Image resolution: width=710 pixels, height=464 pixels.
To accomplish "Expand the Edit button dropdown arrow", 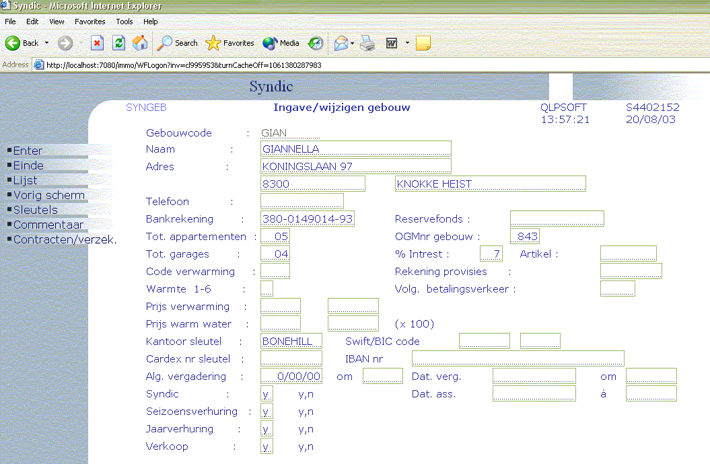I will tap(407, 43).
